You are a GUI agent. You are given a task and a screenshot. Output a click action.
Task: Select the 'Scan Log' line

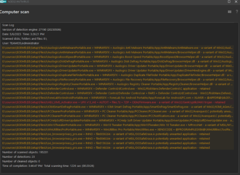click(8, 25)
